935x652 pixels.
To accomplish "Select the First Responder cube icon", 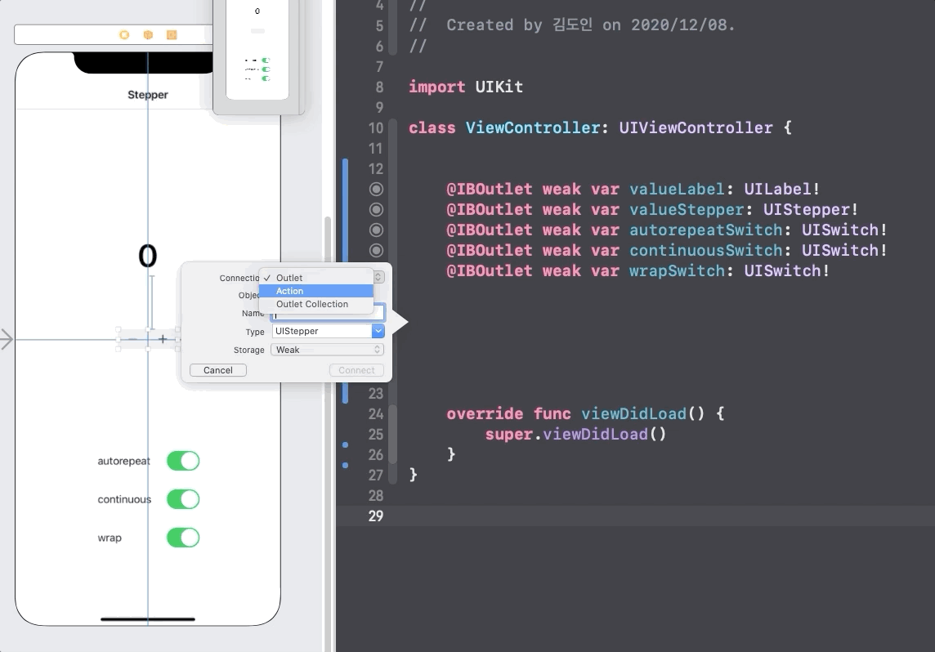I will (148, 35).
